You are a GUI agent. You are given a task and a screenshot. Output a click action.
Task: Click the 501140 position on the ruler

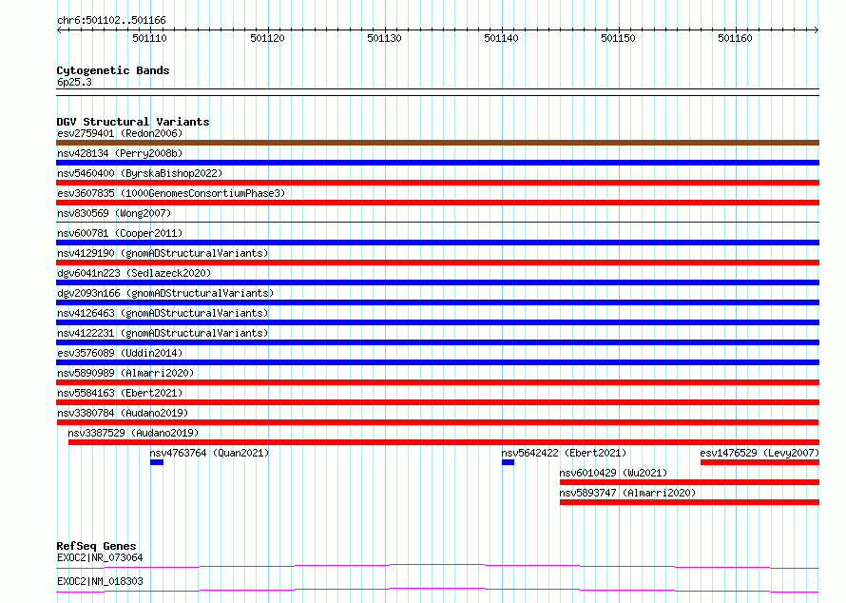tap(501, 38)
